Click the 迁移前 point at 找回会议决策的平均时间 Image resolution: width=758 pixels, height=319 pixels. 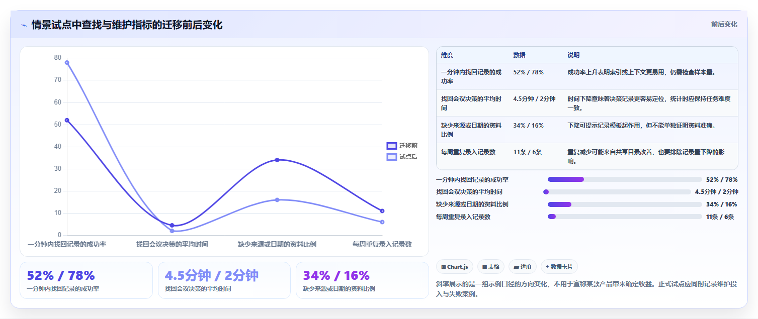coord(172,225)
